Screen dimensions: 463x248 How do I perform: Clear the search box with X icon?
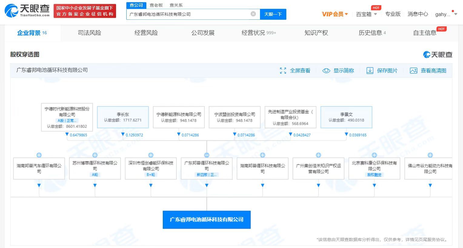253,14
